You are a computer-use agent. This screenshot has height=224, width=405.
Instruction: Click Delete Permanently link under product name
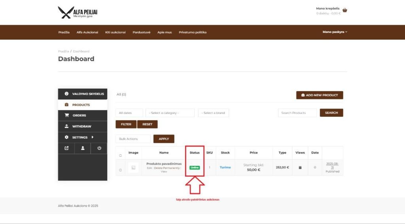click(167, 168)
